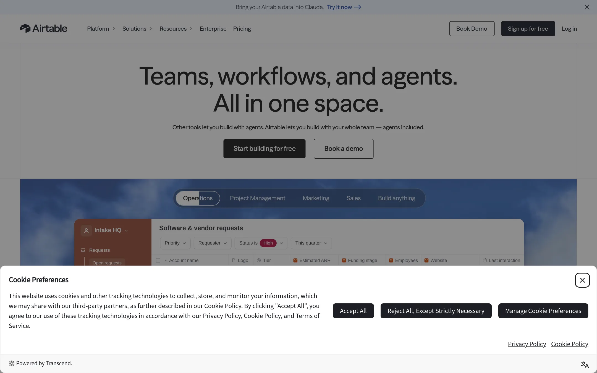The width and height of the screenshot is (597, 373).
Task: Click the Book Demo header button
Action: tap(472, 29)
